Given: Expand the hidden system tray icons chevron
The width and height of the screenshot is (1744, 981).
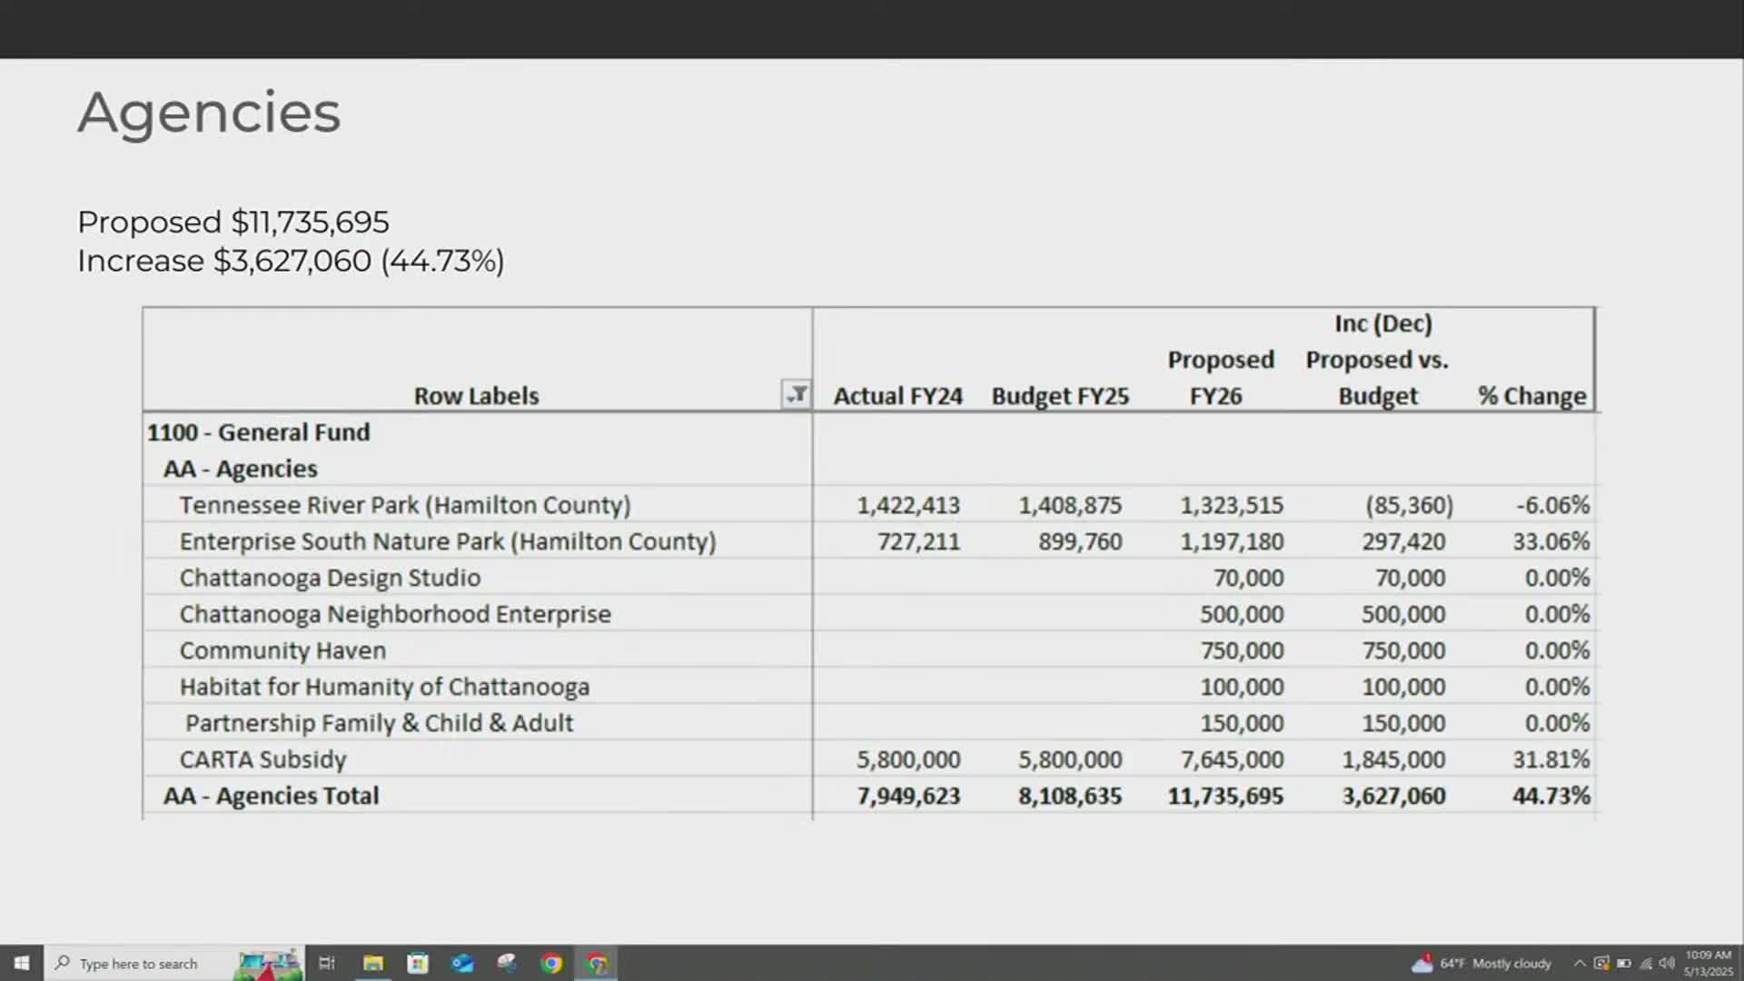Looking at the screenshot, I should point(1580,963).
